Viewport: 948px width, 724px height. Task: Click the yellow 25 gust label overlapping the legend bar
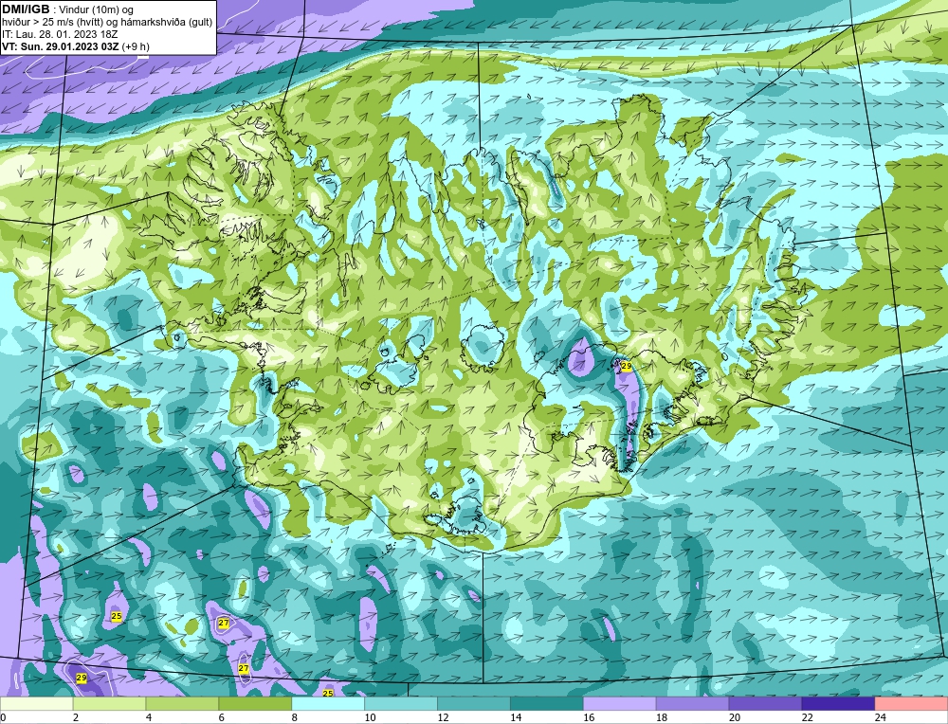coord(328,693)
